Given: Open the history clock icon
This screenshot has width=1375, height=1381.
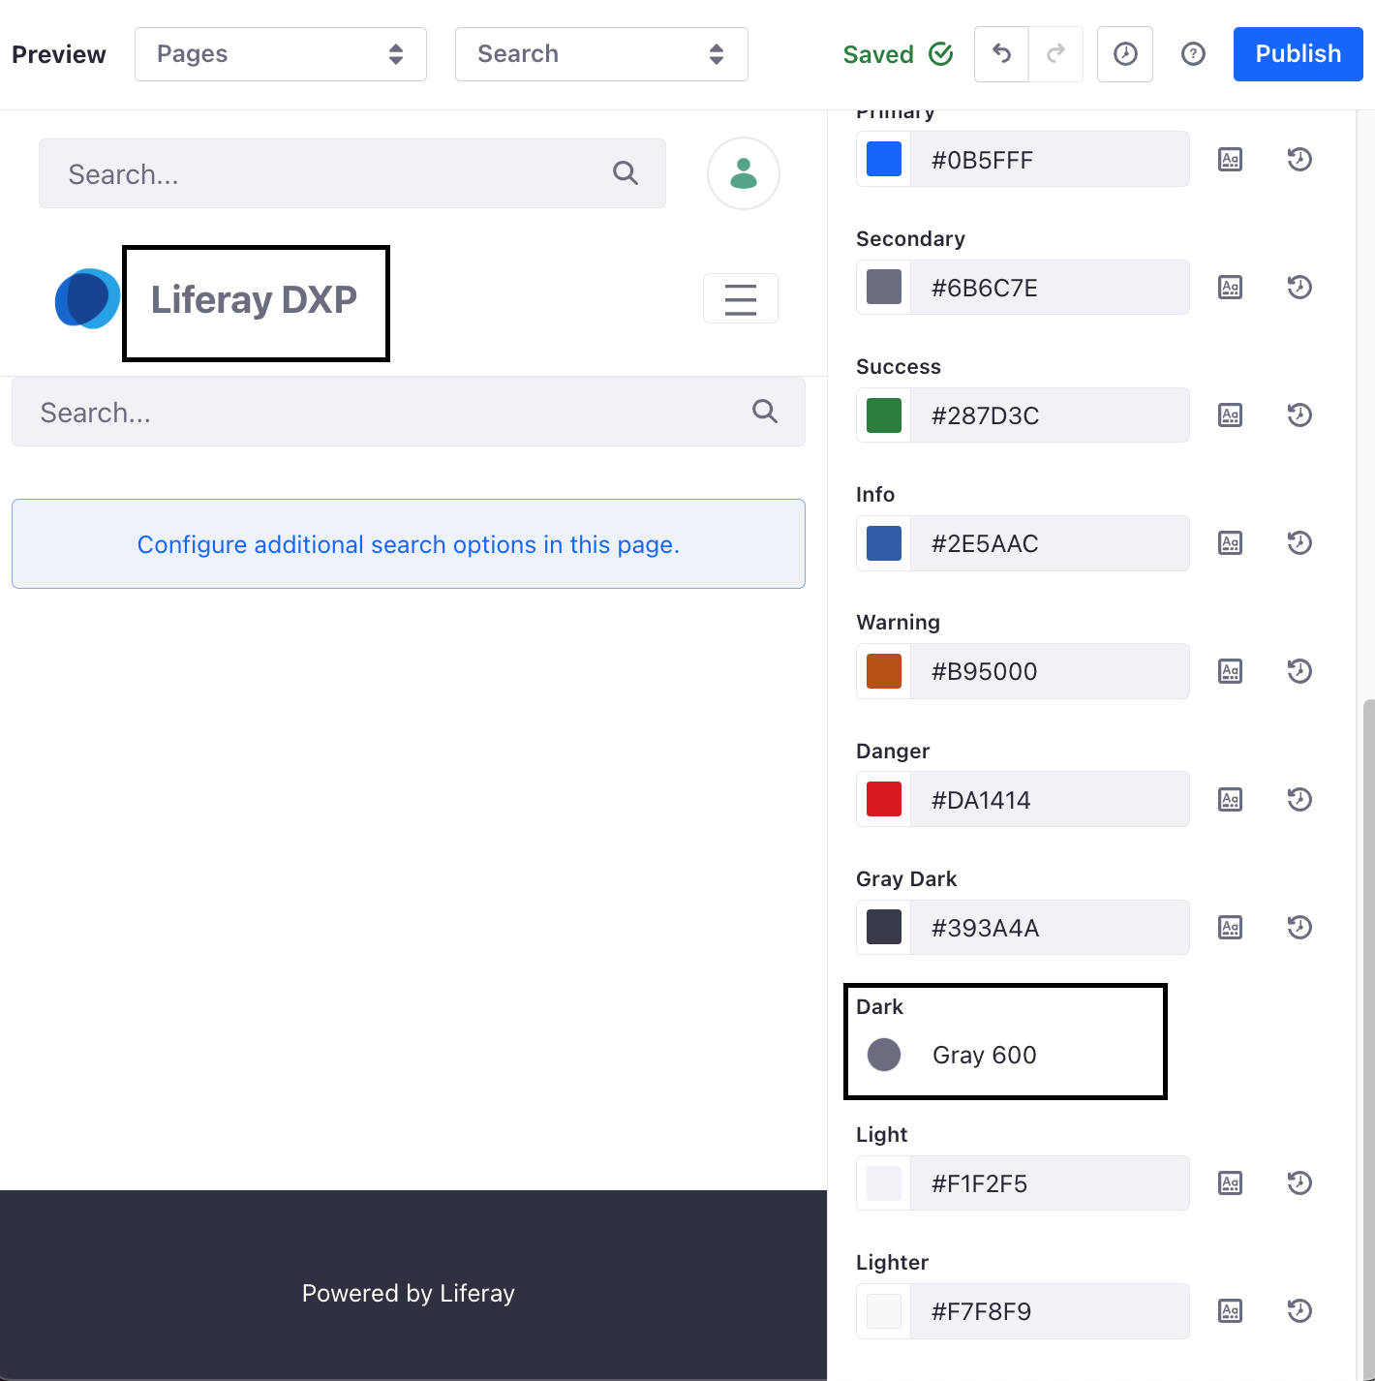Looking at the screenshot, I should [x=1125, y=54].
